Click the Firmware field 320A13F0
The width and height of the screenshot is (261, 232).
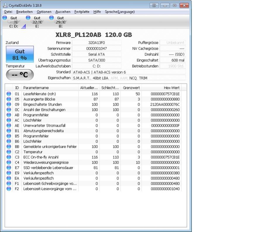(97, 43)
